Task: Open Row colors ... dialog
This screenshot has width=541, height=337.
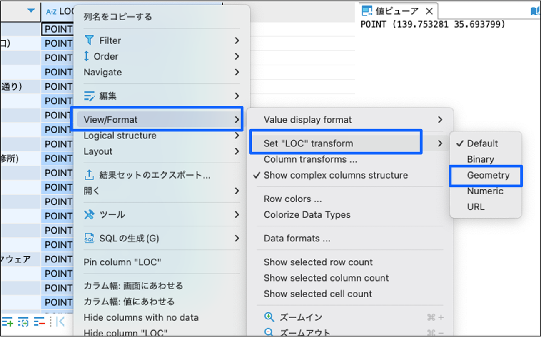Action: (x=292, y=199)
